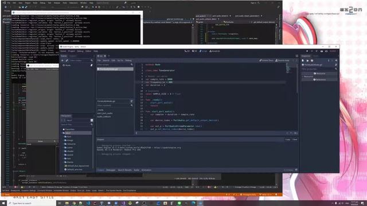Viewport: 367px width, 206px height.
Task: Switch to the Script workspace
Action: [x=203, y=51]
